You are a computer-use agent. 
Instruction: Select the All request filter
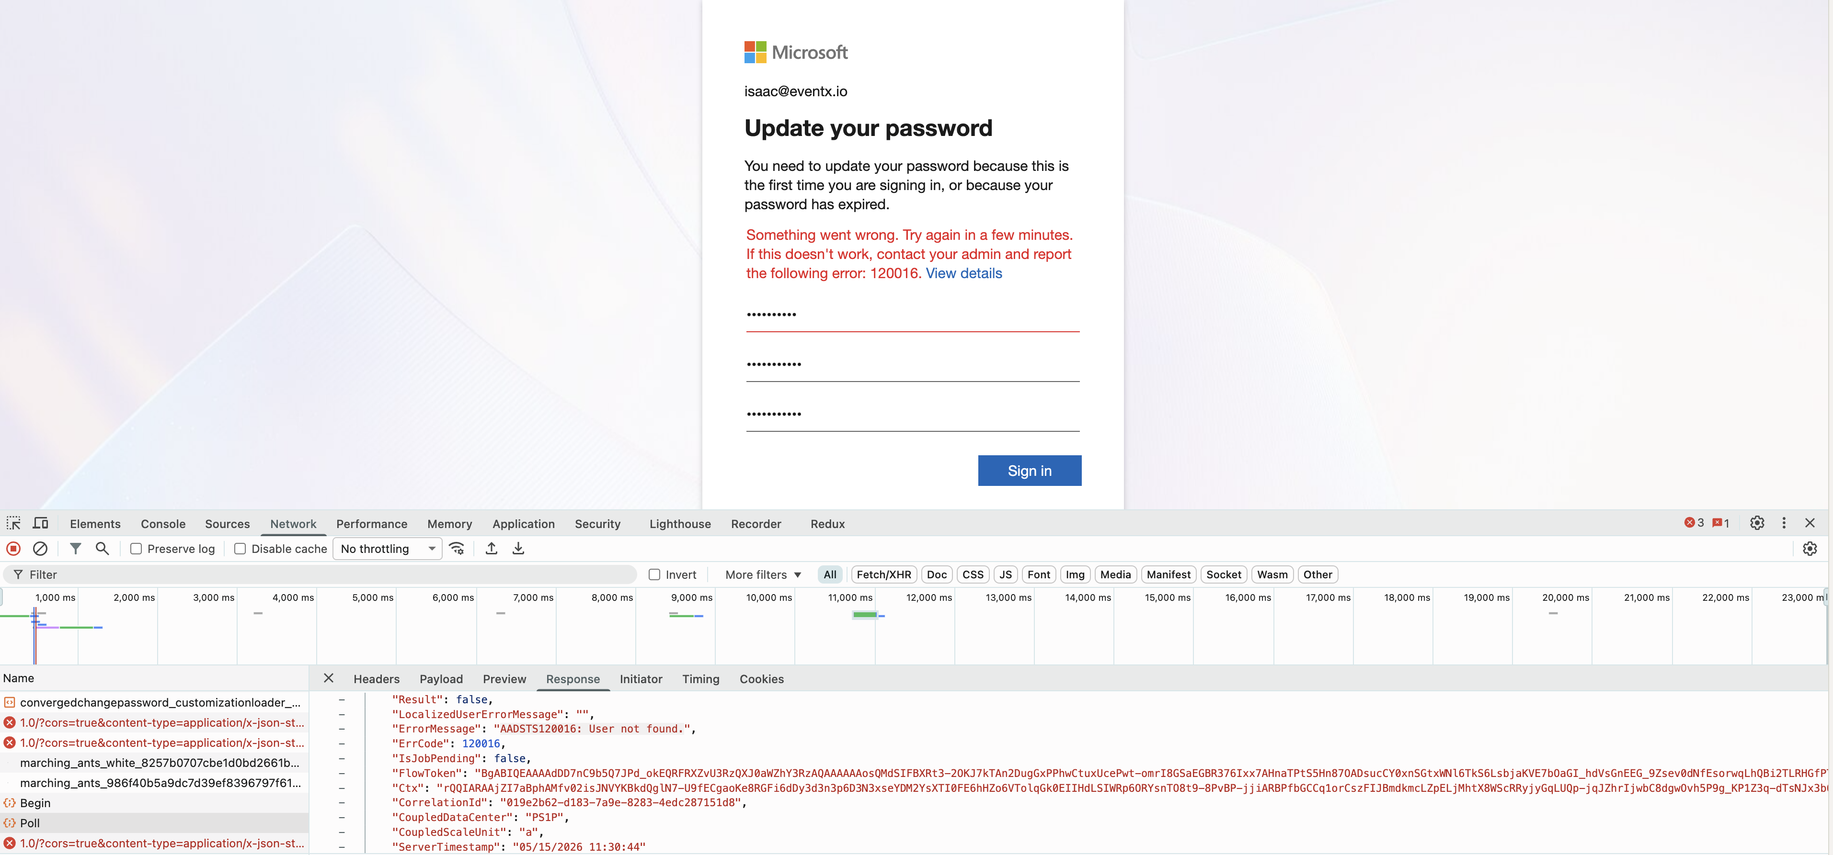tap(830, 575)
